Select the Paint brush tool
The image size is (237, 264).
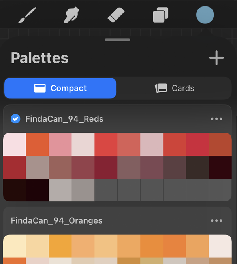click(27, 15)
